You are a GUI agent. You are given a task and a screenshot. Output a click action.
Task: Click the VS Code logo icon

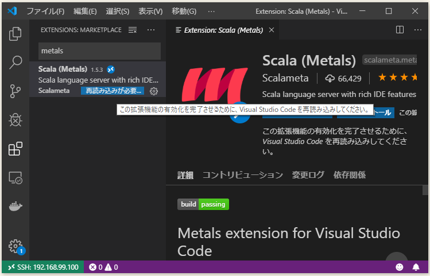click(x=12, y=11)
